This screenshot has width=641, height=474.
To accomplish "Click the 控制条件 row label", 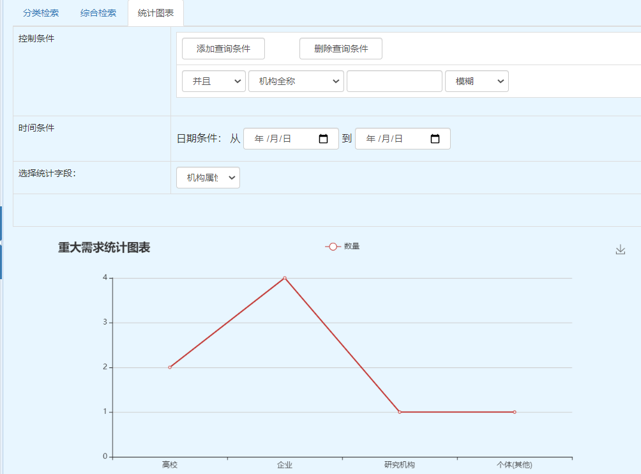I will click(x=36, y=38).
